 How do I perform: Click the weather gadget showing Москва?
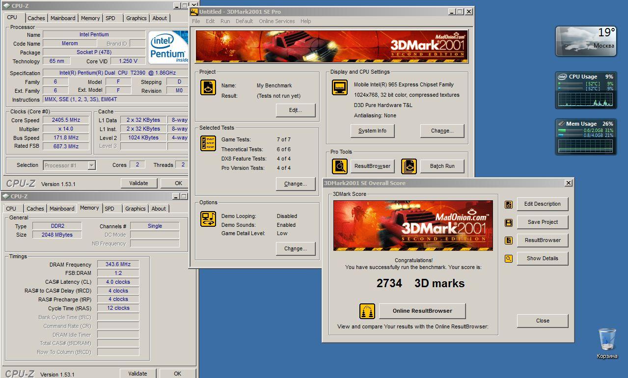point(586,41)
